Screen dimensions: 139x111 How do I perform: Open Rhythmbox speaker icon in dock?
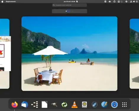coord(85,105)
